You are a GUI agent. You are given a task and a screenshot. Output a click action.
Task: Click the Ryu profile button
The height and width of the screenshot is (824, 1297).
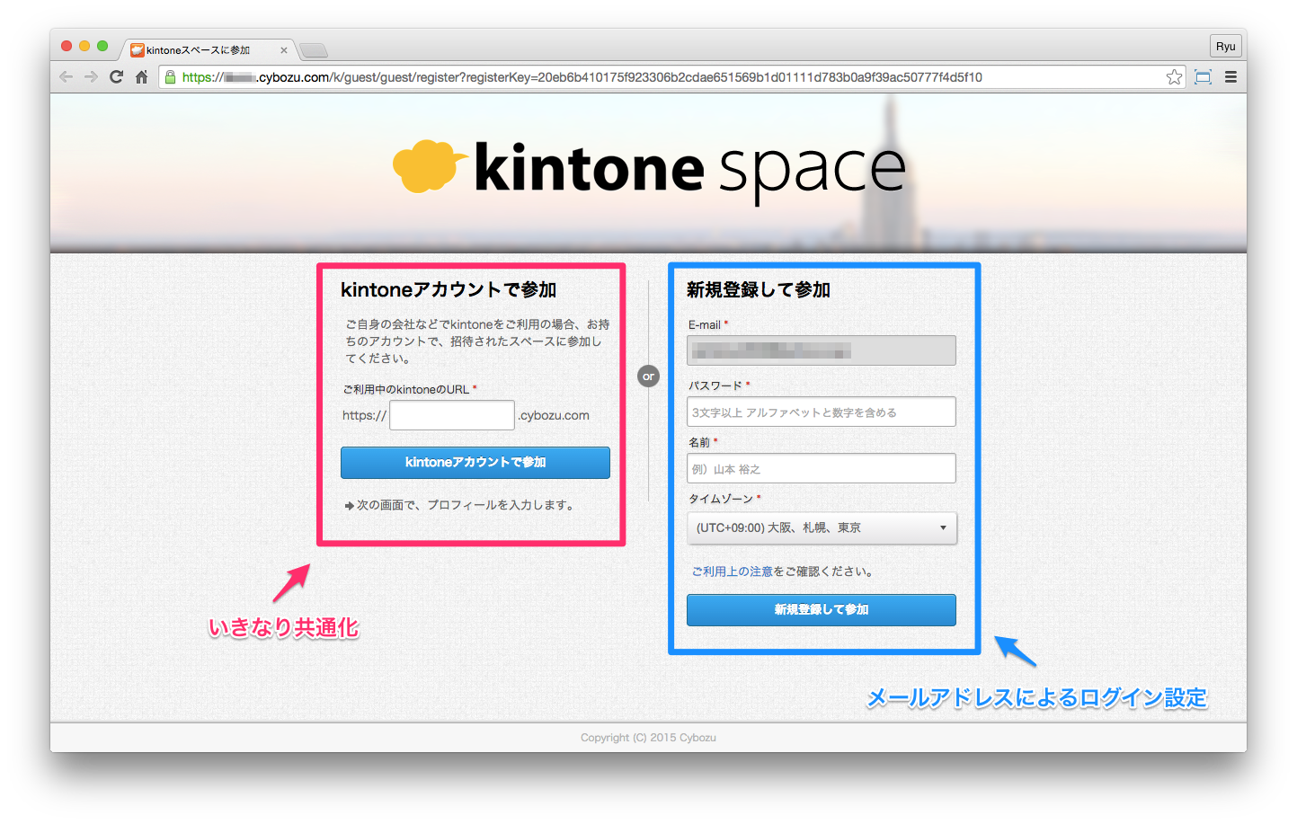(x=1225, y=46)
